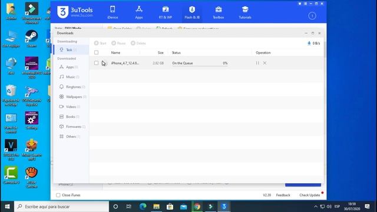
Task: Open the Tutorials tab
Action: tap(245, 12)
